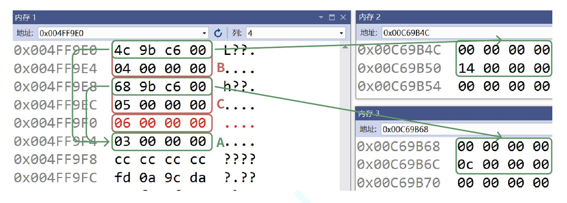567x203 pixels.
Task: Click the 地址 label in 内存 2
Action: pos(369,33)
